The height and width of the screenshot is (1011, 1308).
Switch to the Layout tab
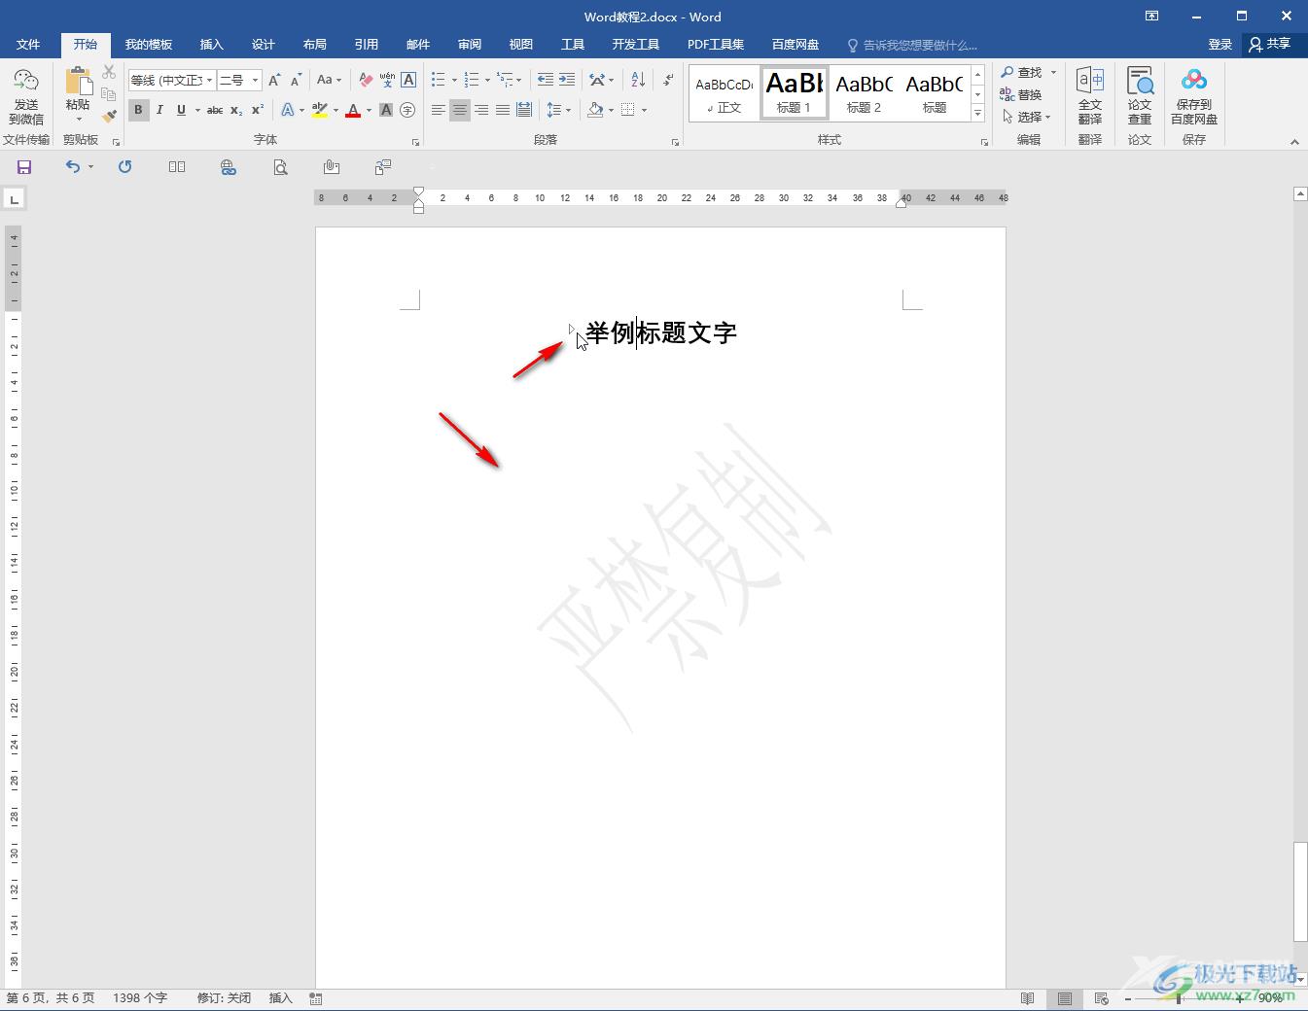[x=314, y=45]
